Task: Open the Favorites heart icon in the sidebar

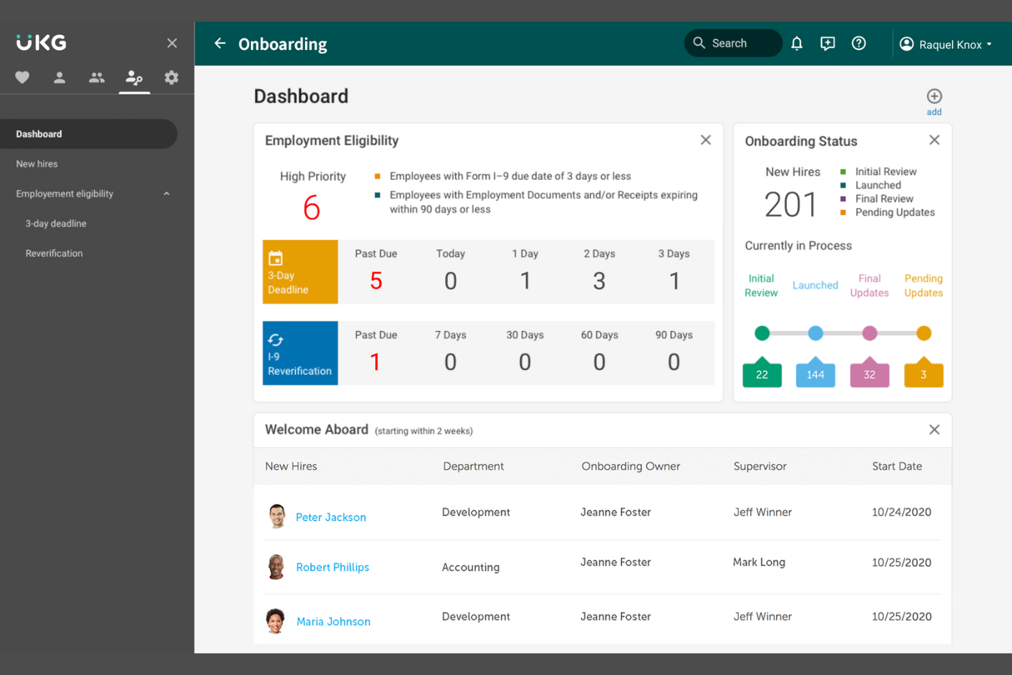Action: (23, 77)
